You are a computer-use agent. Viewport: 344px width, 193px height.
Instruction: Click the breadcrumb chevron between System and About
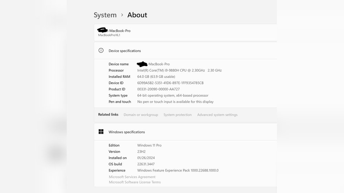point(122,15)
